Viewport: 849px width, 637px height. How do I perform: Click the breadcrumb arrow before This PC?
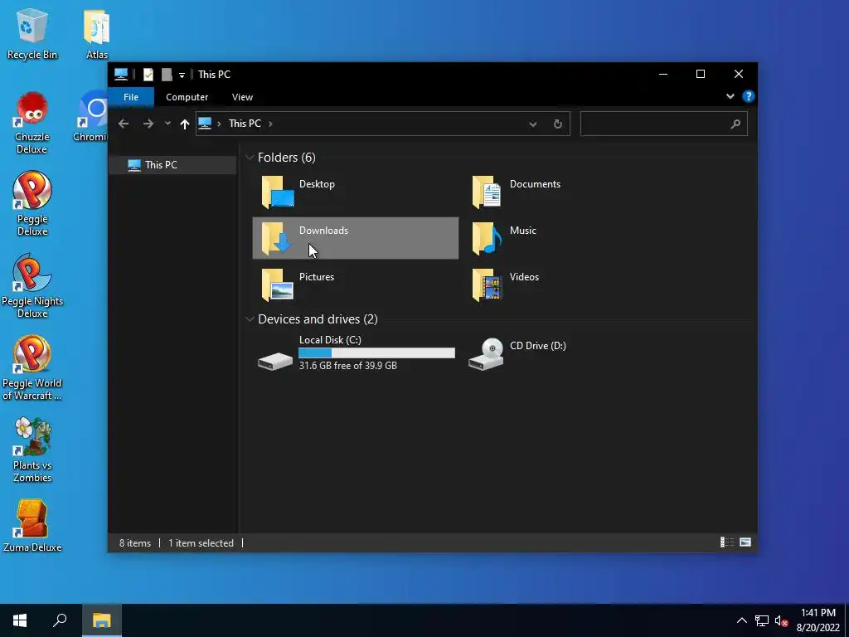(x=219, y=124)
